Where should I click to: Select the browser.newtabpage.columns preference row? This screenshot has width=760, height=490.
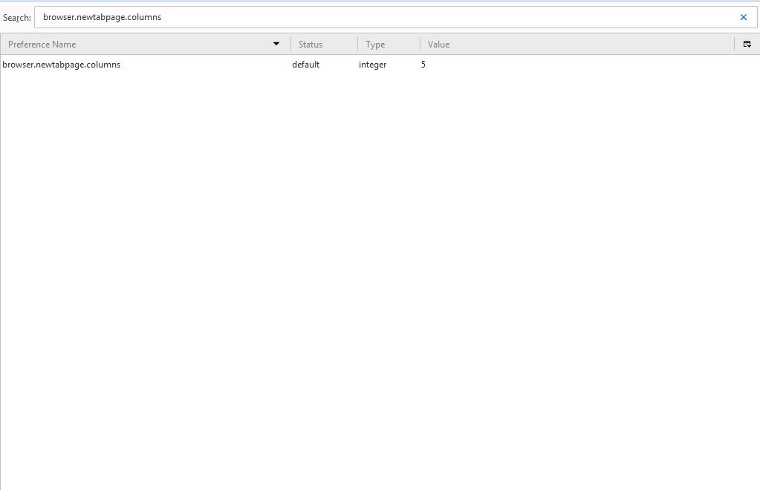[62, 65]
